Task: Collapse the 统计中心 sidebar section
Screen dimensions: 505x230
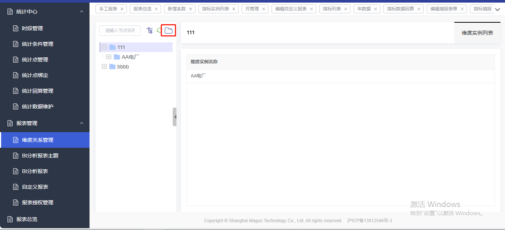Action: point(82,12)
